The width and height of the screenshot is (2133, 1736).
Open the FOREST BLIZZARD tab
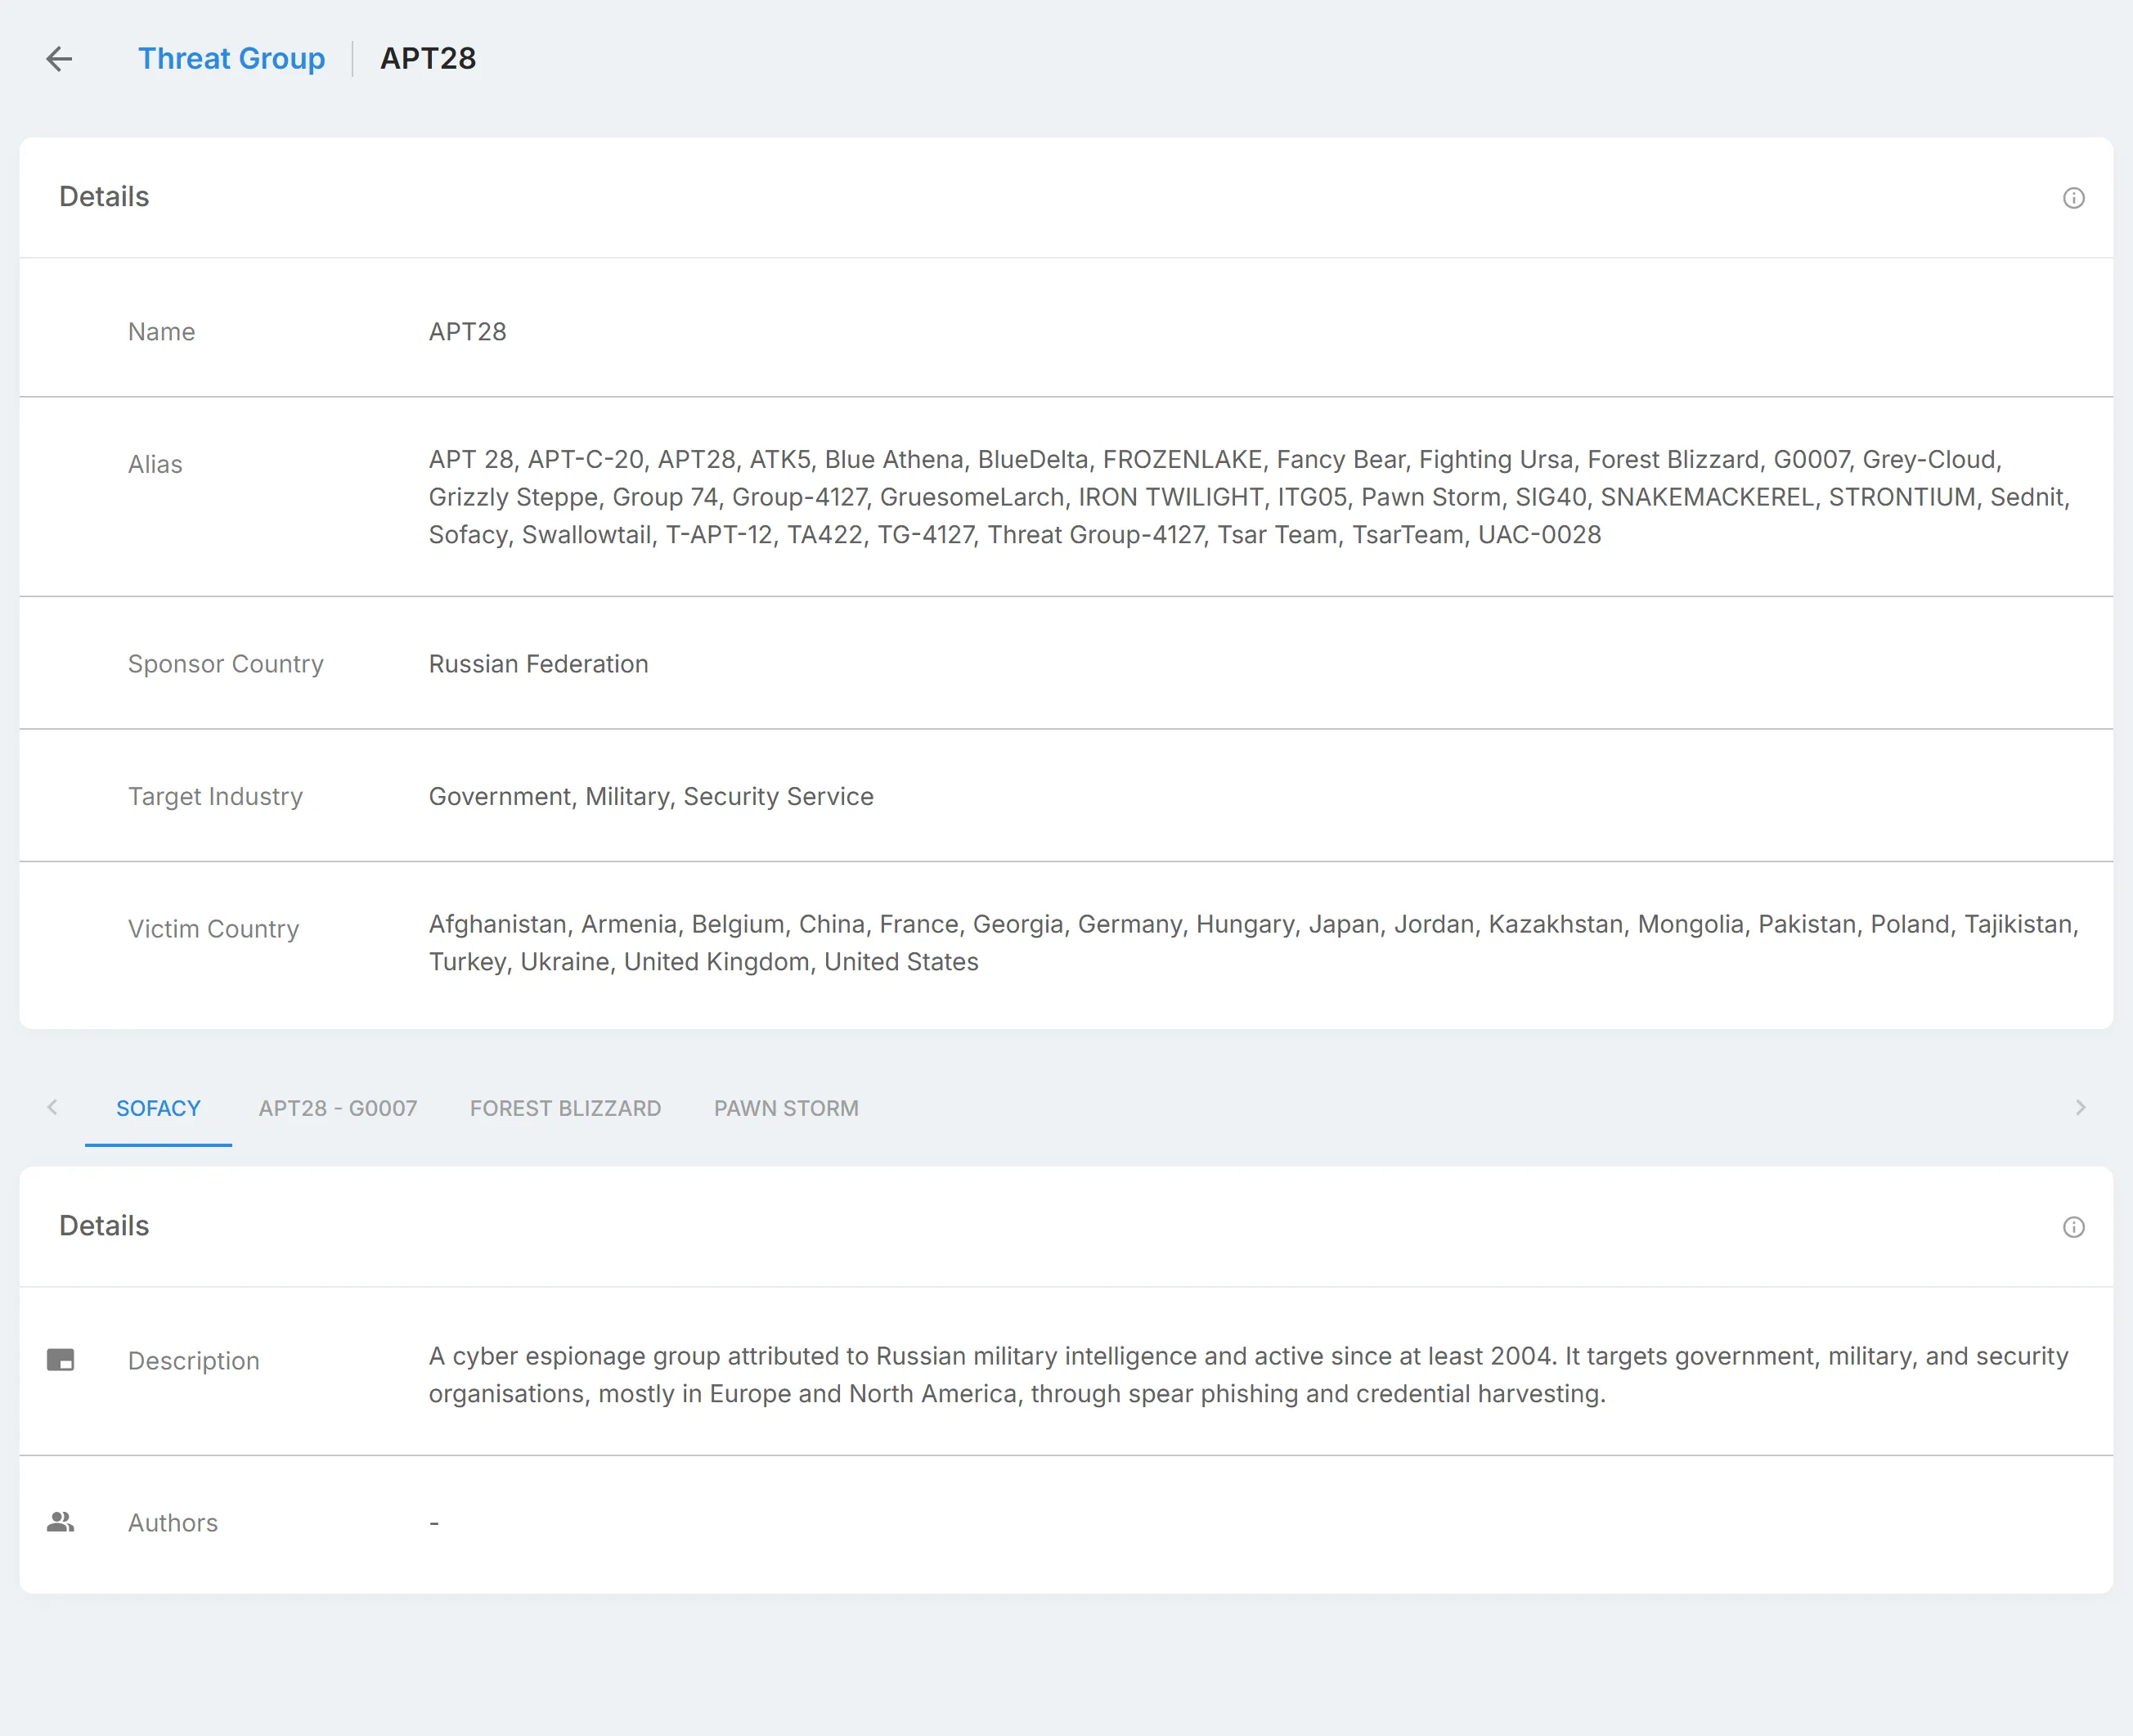(566, 1108)
